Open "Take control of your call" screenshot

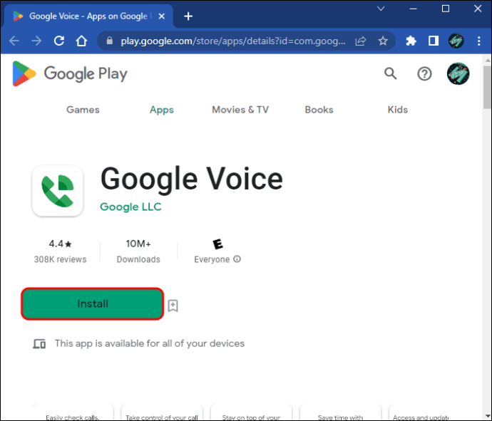click(162, 412)
